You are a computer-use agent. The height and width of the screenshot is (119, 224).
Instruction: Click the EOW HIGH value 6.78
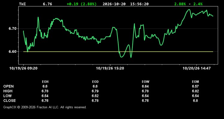[145, 91]
